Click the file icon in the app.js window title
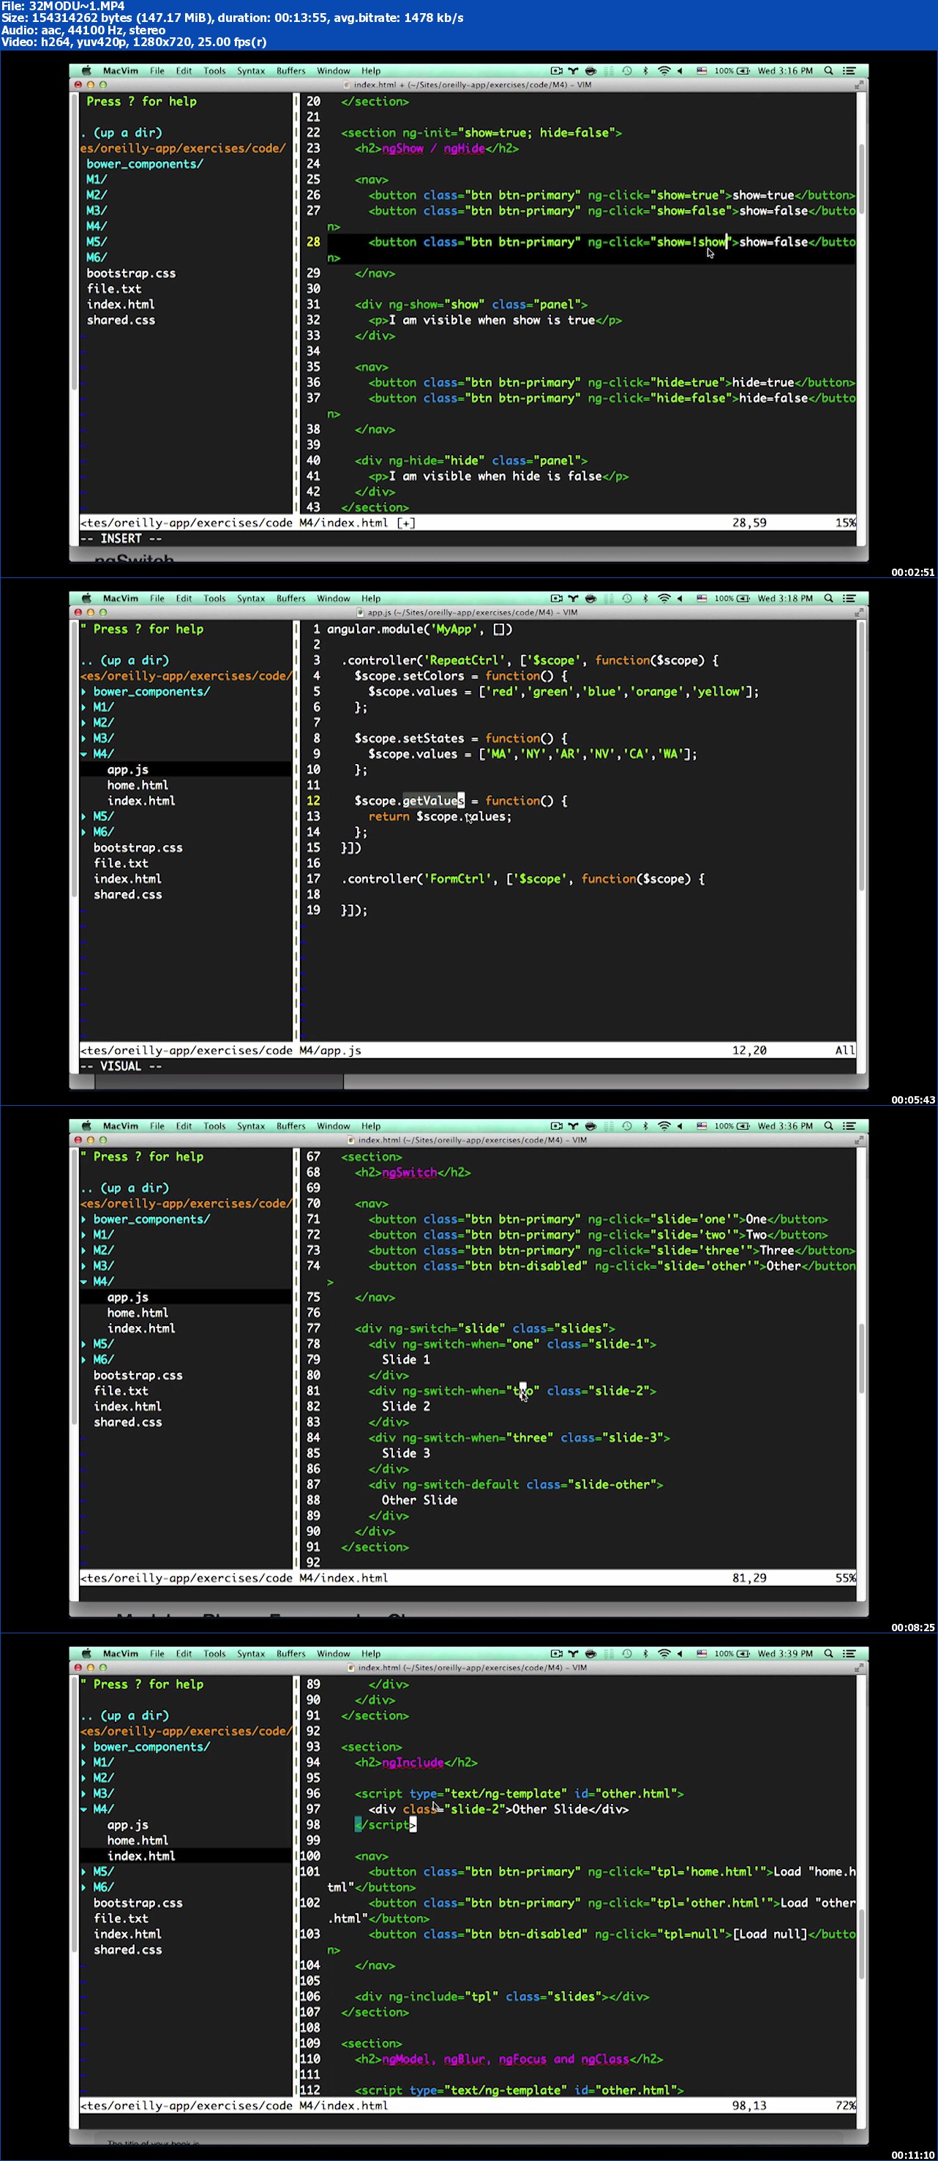 tap(361, 613)
